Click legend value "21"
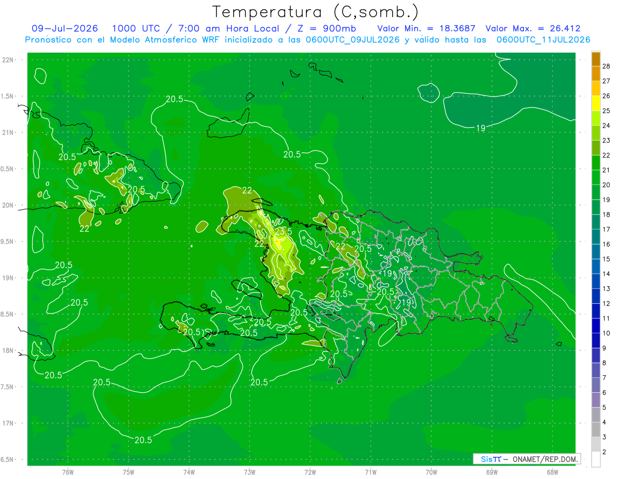 tap(607, 170)
